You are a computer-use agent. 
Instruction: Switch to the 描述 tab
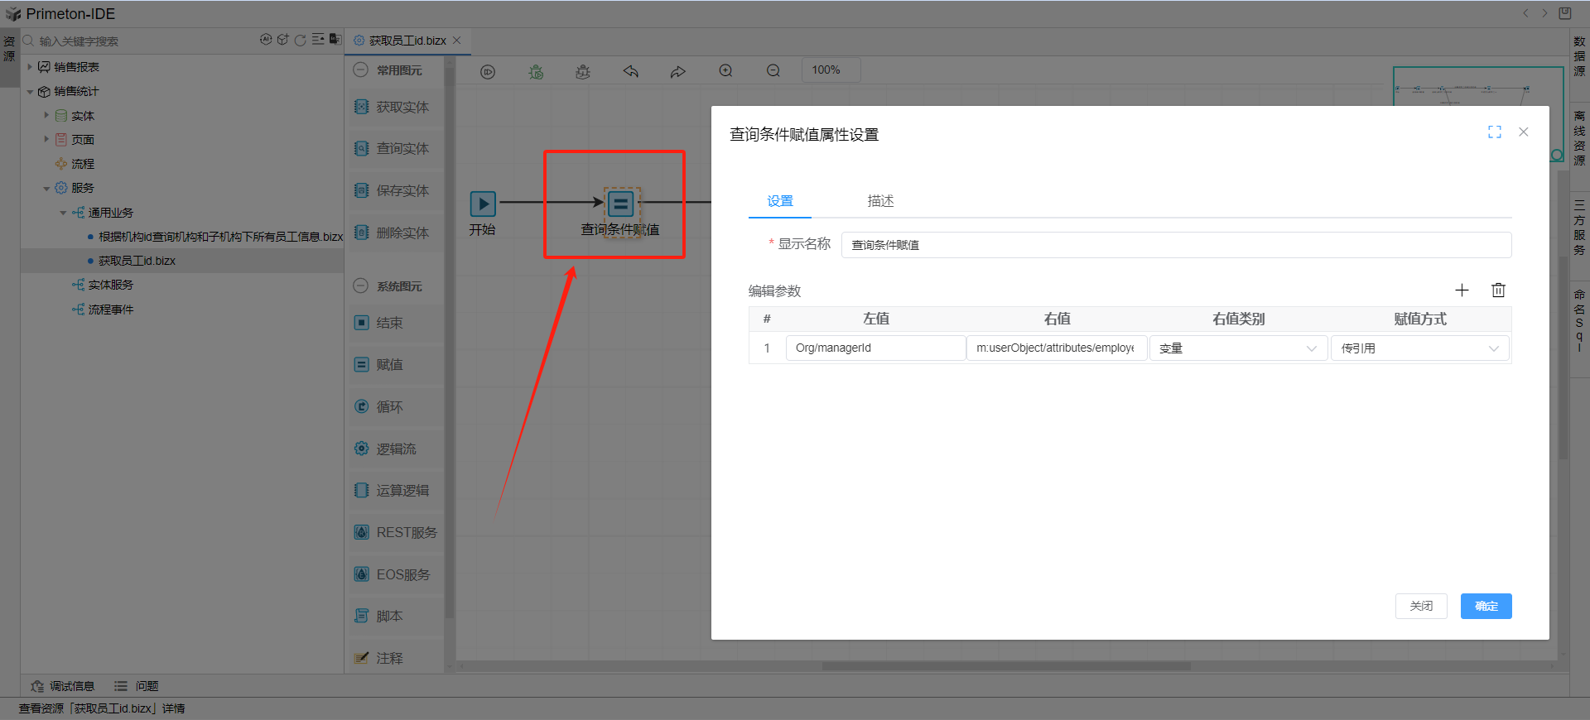pos(880,201)
